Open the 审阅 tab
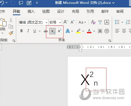 point(120,11)
